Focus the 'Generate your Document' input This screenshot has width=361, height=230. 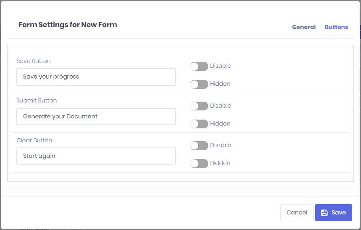[96, 116]
